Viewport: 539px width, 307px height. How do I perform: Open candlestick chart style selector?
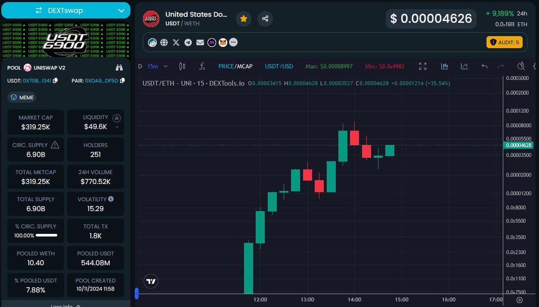[182, 66]
